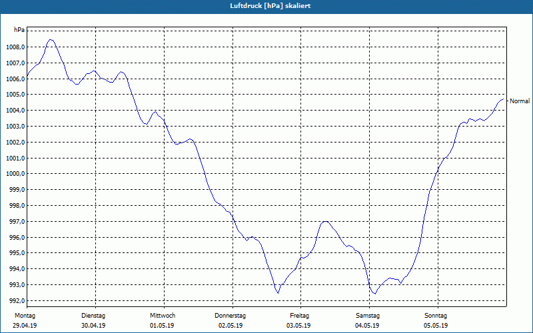Select the 1008,0 axis value
Screen dimensions: 533x333
click(x=15, y=47)
